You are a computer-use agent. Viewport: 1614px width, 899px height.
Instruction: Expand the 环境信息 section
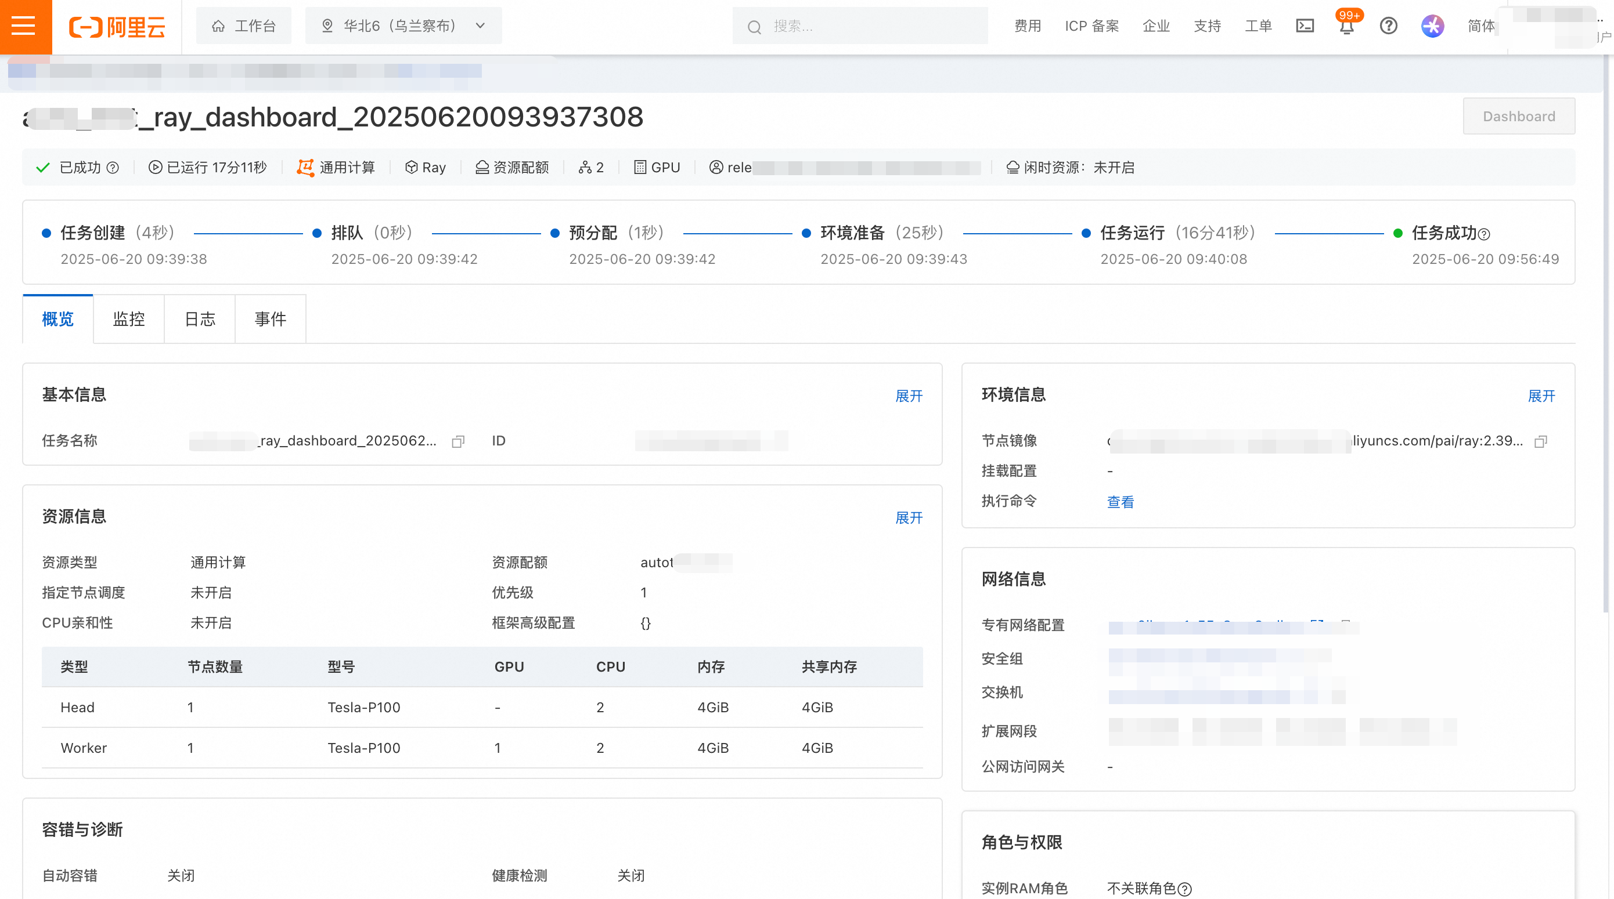click(x=1541, y=396)
